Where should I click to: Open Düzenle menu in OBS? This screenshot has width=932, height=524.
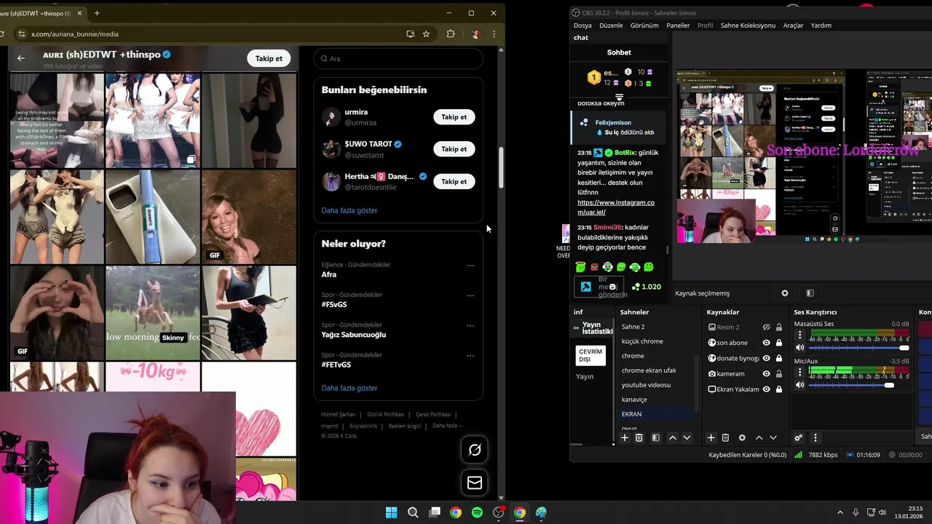[x=611, y=25]
